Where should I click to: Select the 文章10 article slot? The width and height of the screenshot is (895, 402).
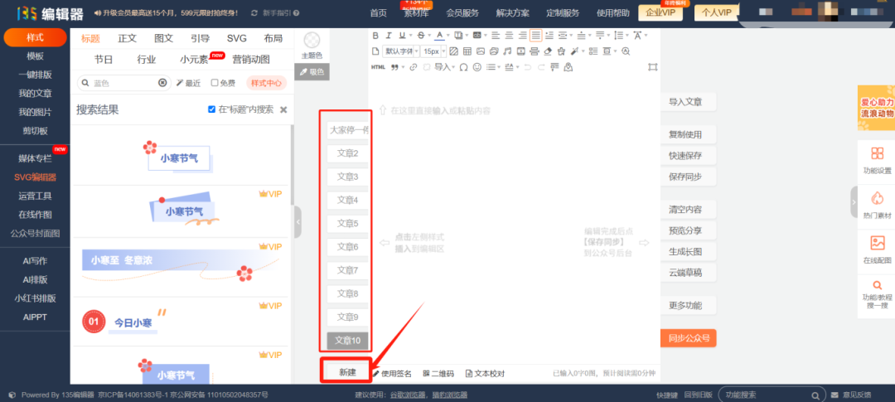tap(347, 341)
